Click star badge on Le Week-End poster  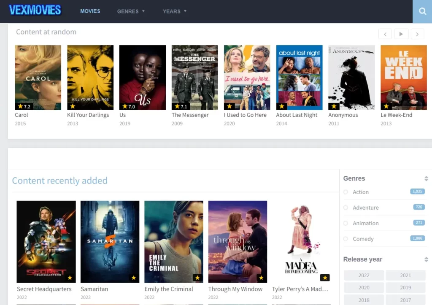coord(386,106)
